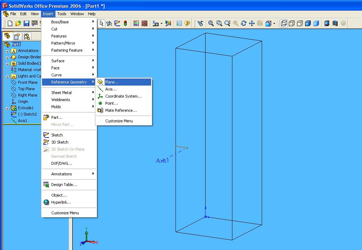
Task: Toggle Shaded With Edges display
Action: [x=308, y=23]
